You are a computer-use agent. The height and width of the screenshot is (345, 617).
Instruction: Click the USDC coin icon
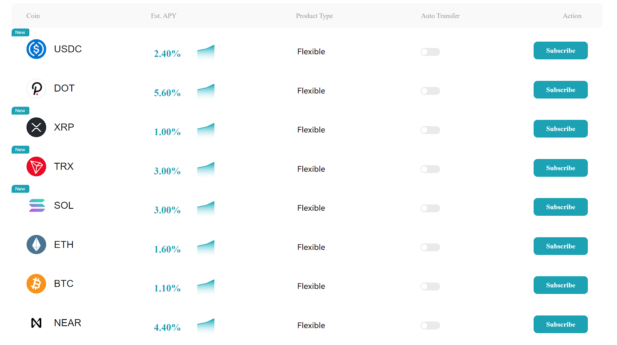pyautogui.click(x=36, y=49)
